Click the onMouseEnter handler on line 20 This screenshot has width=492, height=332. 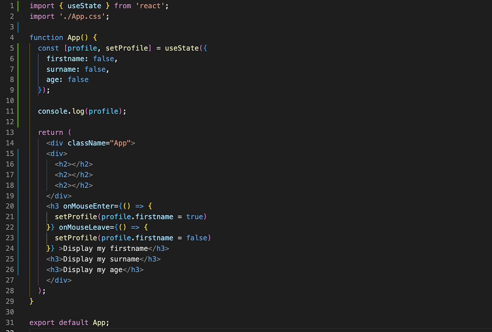[x=91, y=206]
